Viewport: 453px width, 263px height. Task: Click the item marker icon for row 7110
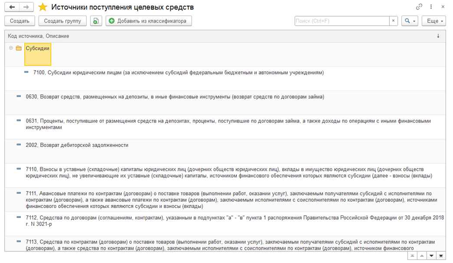(x=19, y=169)
